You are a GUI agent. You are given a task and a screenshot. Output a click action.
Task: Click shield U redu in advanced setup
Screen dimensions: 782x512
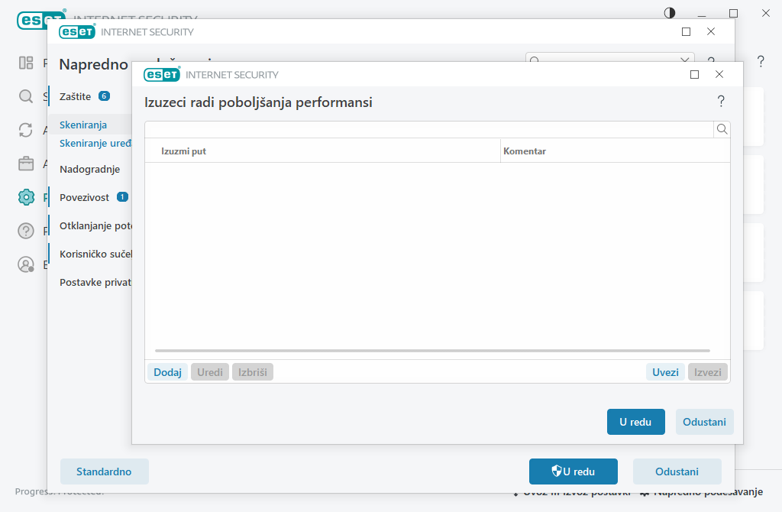pyautogui.click(x=574, y=471)
